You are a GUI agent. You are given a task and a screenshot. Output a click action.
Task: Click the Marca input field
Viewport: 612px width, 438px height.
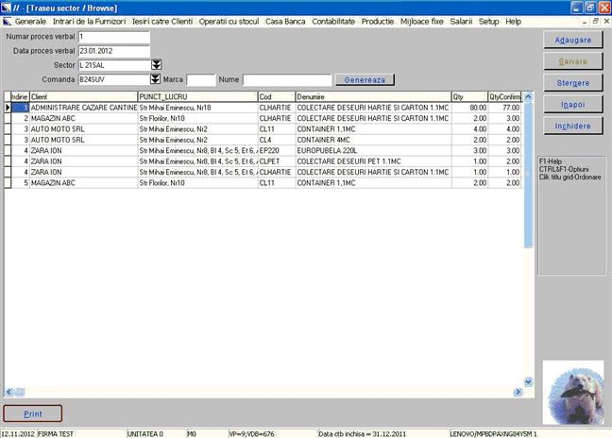click(201, 79)
